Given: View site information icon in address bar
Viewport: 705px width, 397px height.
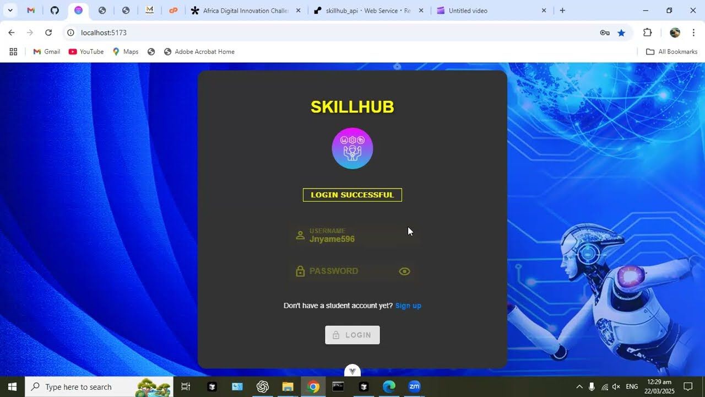Looking at the screenshot, I should (x=70, y=33).
